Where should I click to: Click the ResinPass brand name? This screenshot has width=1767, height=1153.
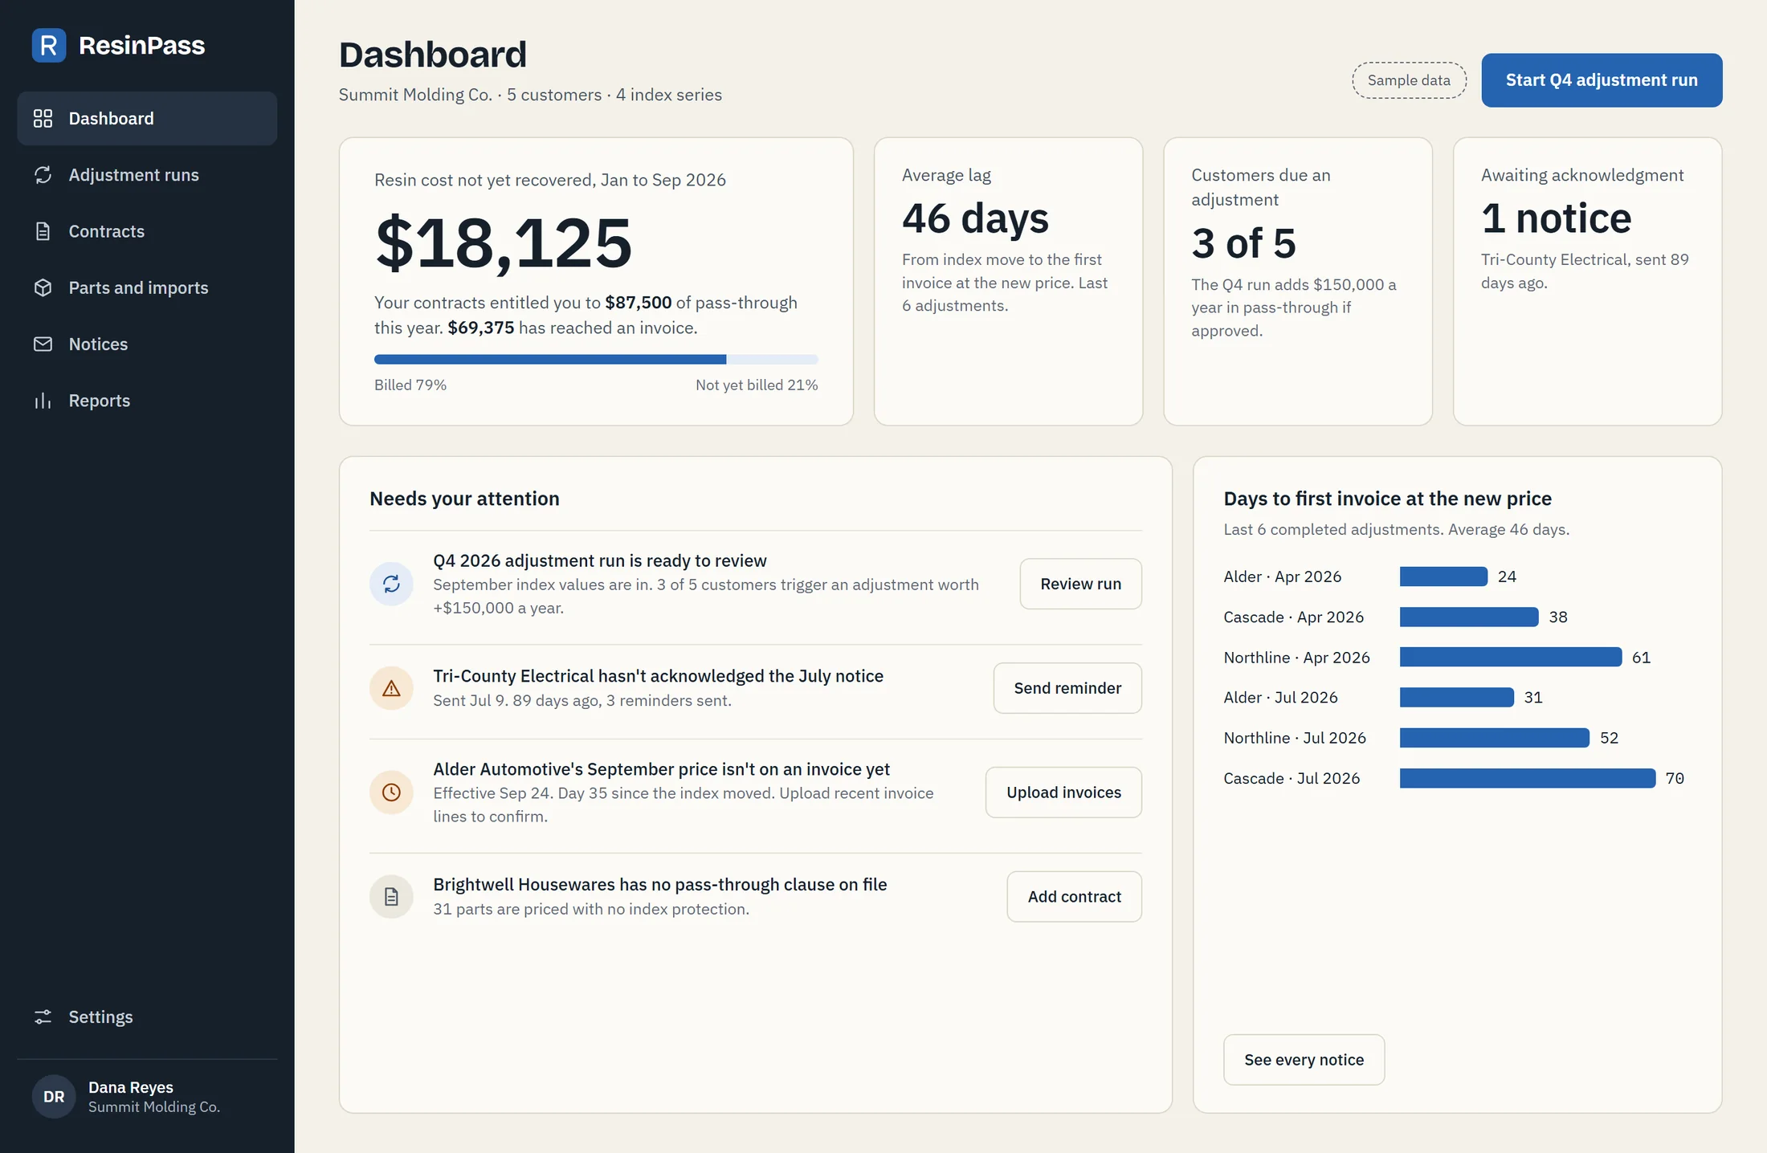pyautogui.click(x=142, y=46)
